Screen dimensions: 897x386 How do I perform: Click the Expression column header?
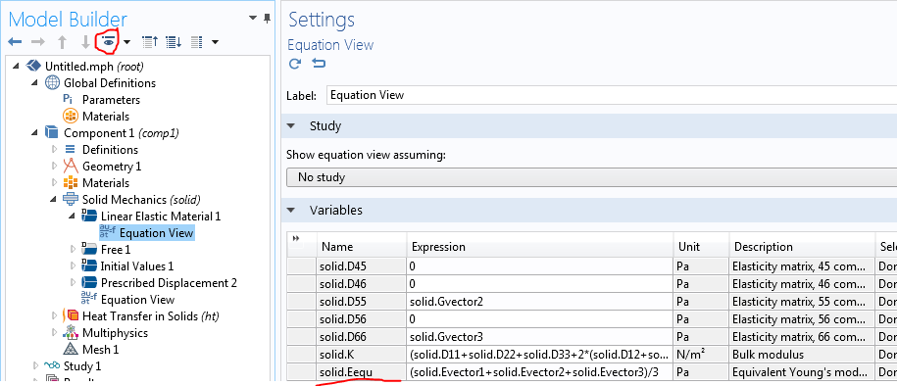click(x=540, y=247)
